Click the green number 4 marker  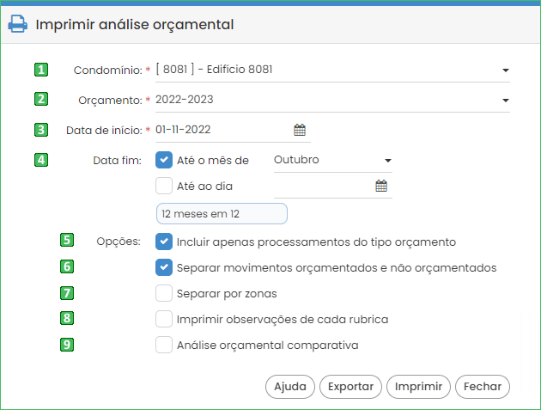point(41,160)
